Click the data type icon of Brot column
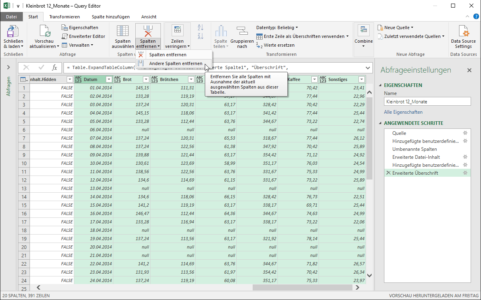The width and height of the screenshot is (481, 300). [117, 79]
